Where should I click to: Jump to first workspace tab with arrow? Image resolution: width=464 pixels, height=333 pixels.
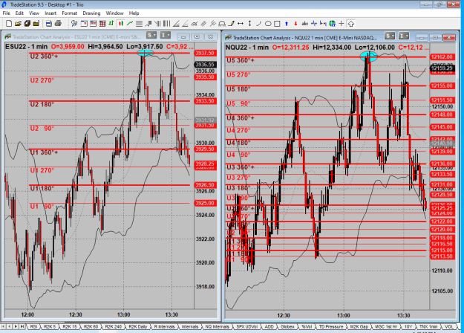click(x=3, y=326)
